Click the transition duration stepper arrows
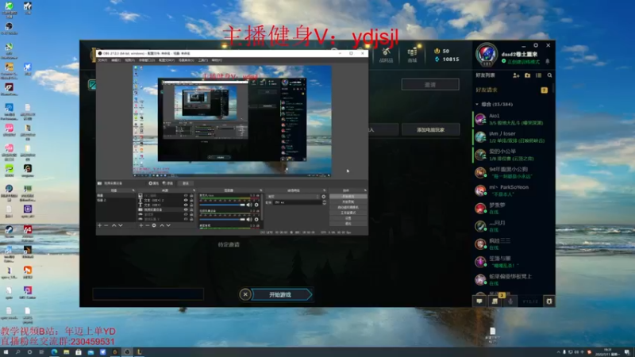Viewport: 635px width, 357px height. click(x=324, y=202)
